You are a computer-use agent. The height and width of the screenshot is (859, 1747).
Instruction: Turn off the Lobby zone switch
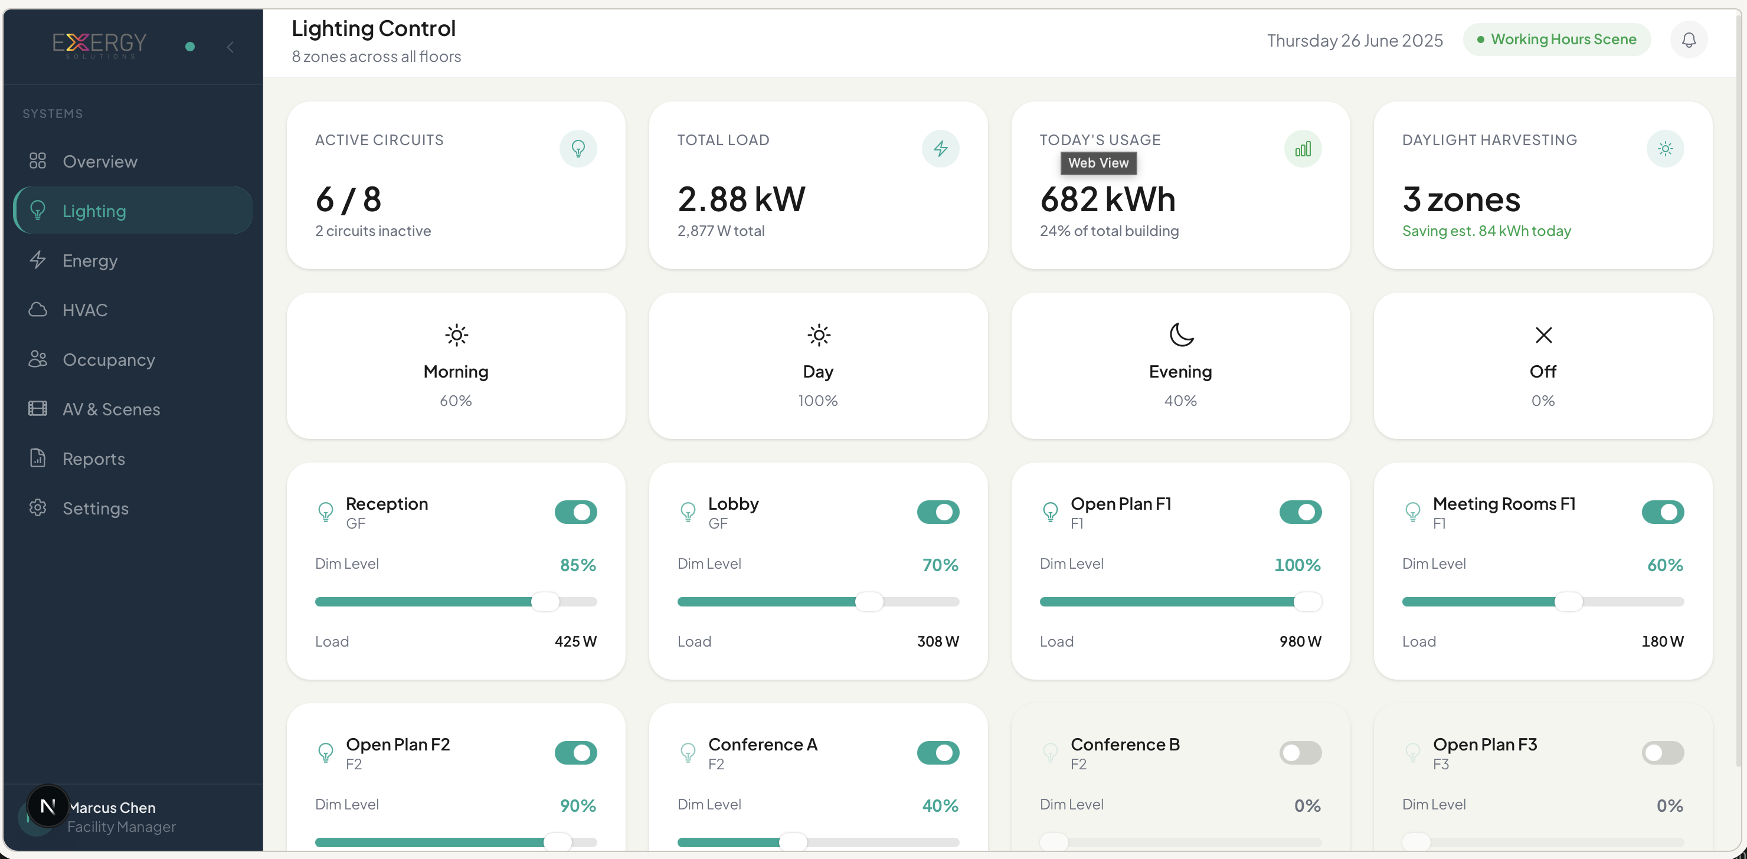[938, 512]
